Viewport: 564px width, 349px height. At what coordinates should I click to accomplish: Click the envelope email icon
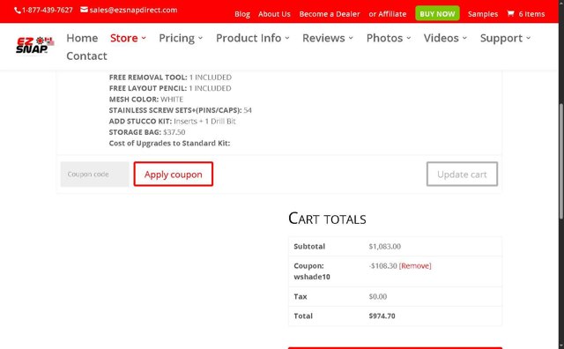point(84,10)
